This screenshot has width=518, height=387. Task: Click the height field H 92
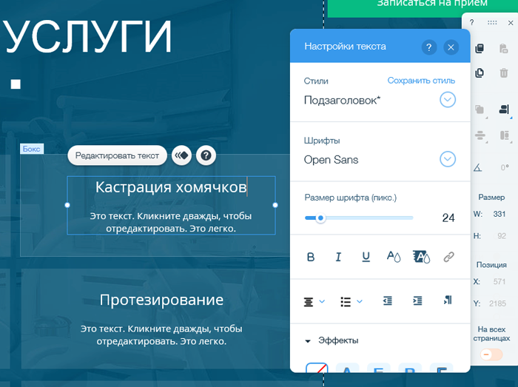502,236
